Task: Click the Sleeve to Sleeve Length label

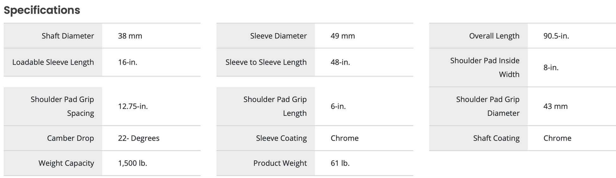Action: coord(266,62)
